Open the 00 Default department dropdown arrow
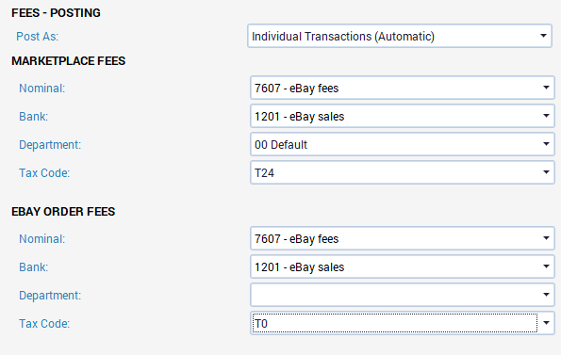 [x=546, y=144]
